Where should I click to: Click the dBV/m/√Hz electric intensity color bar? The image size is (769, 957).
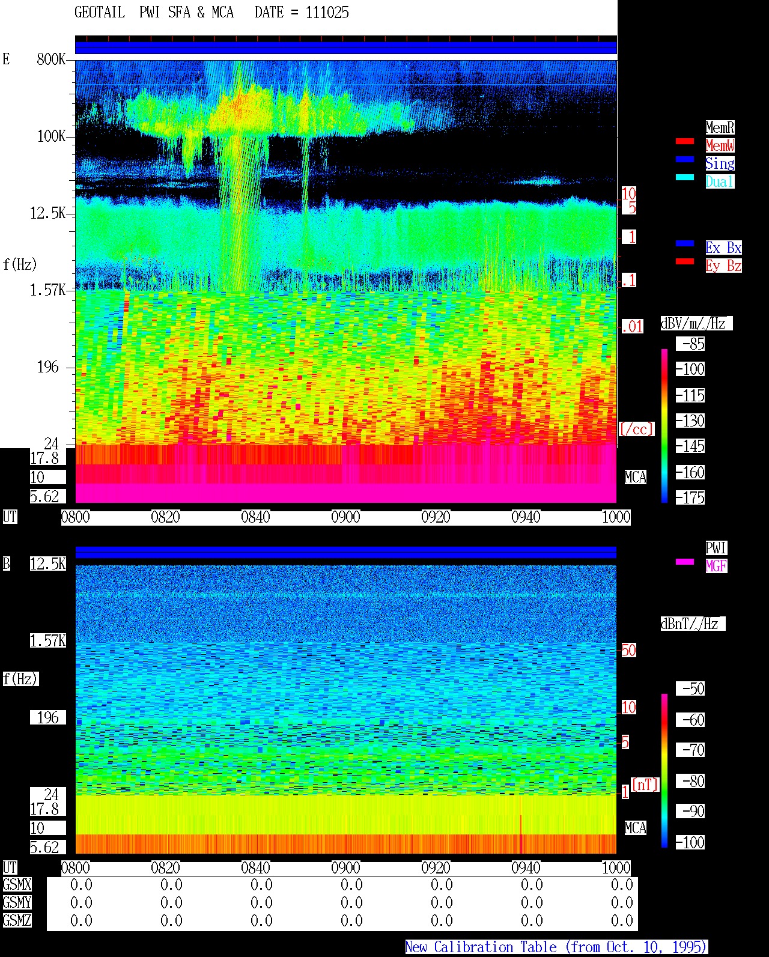[664, 425]
